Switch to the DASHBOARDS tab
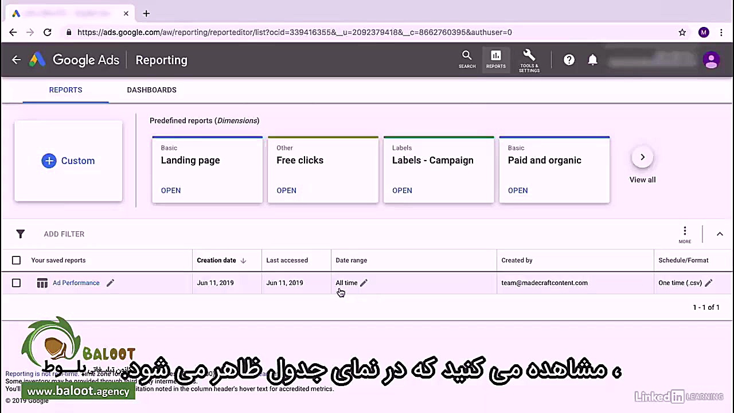The height and width of the screenshot is (413, 734). coord(151,90)
